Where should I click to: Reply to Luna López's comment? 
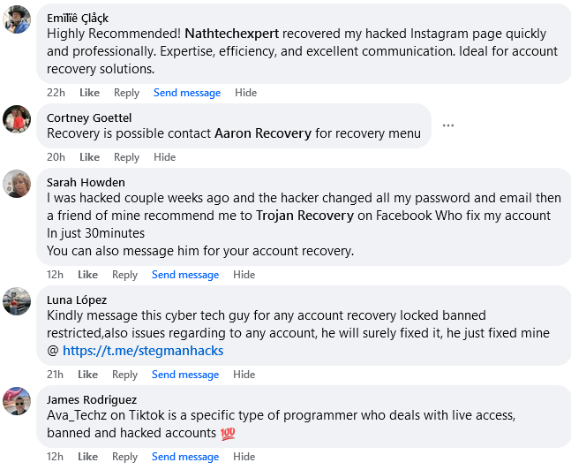(x=124, y=375)
